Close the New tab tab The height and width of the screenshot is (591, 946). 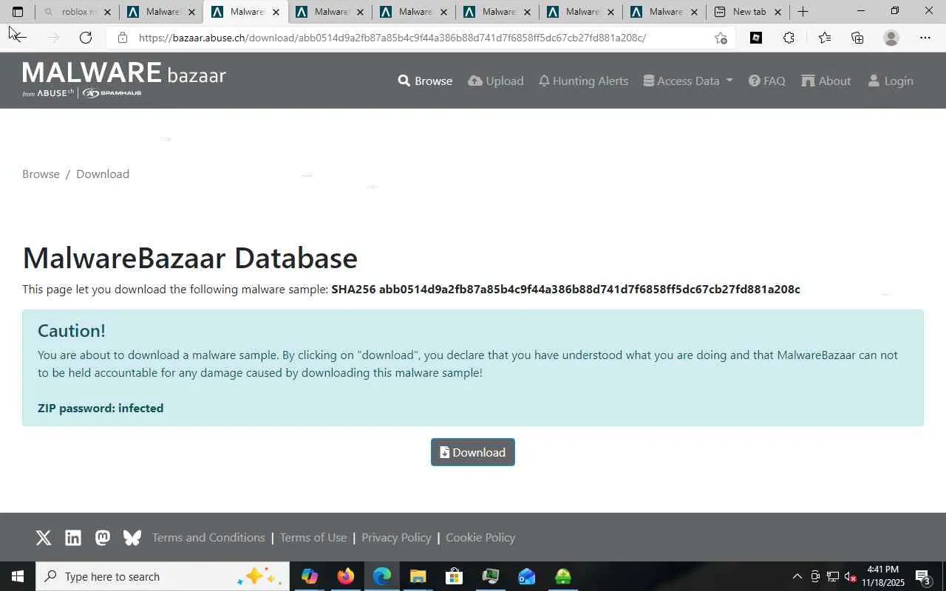click(777, 12)
